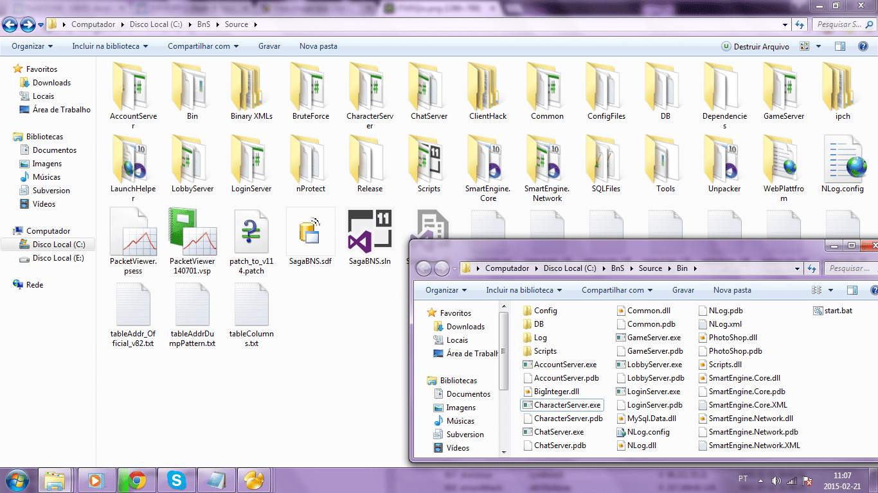This screenshot has width=878, height=493.
Task: Toggle preview pane in Source window
Action: coord(840,46)
